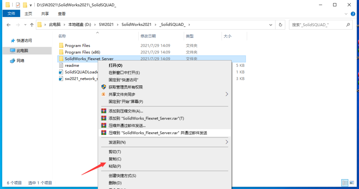
Task: Choose 固定到"开始"屏幕(P) menu entry
Action: tap(165, 101)
